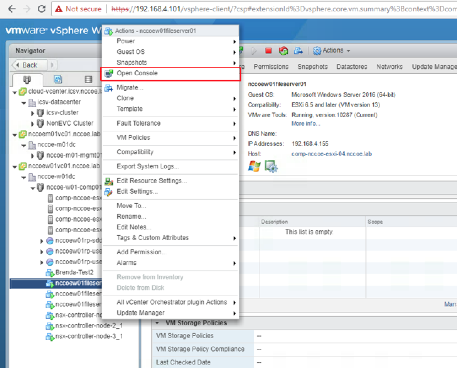Image resolution: width=457 pixels, height=368 pixels.
Task: Collapse the icsv-datacenter tree node
Action: (24, 103)
